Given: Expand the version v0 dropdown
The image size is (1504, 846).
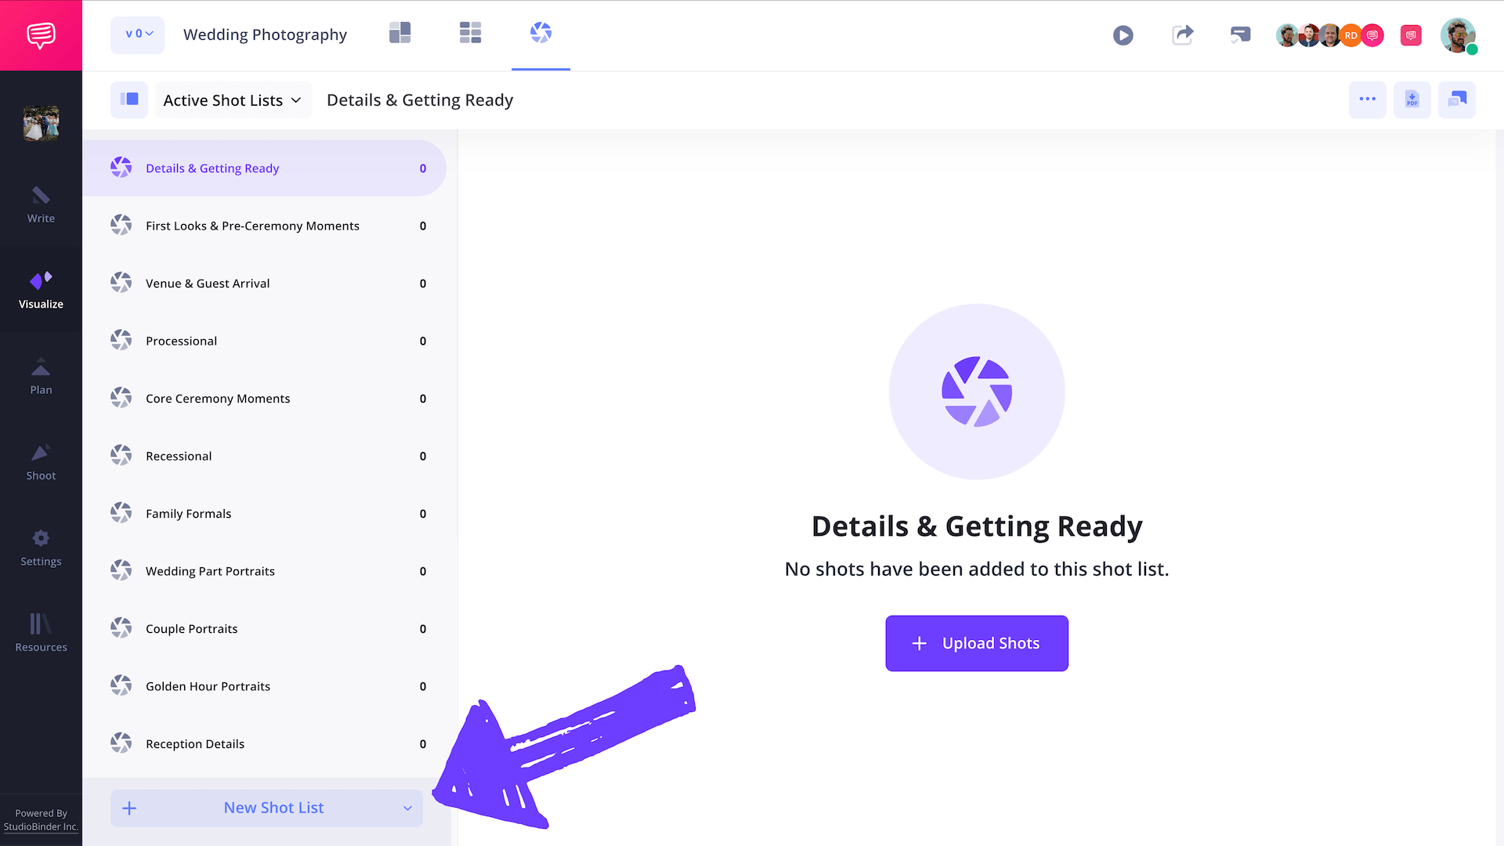Looking at the screenshot, I should [x=138, y=34].
